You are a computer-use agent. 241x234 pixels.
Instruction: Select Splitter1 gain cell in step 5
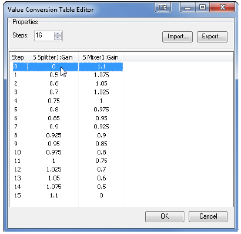pos(53,110)
